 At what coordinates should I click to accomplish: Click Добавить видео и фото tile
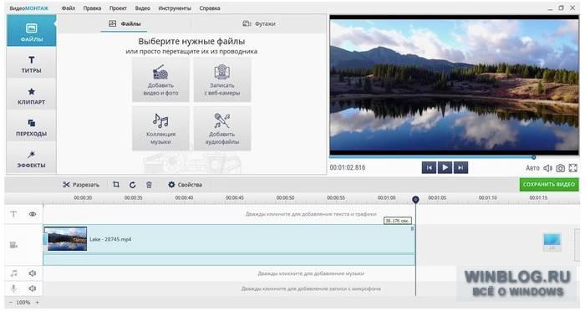(x=160, y=80)
